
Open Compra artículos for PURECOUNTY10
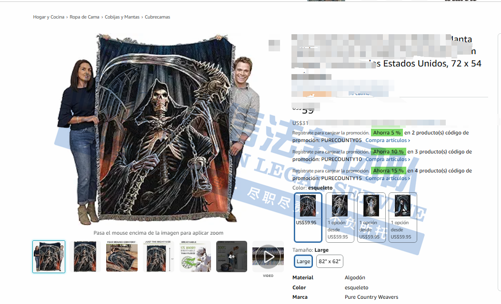(388, 159)
